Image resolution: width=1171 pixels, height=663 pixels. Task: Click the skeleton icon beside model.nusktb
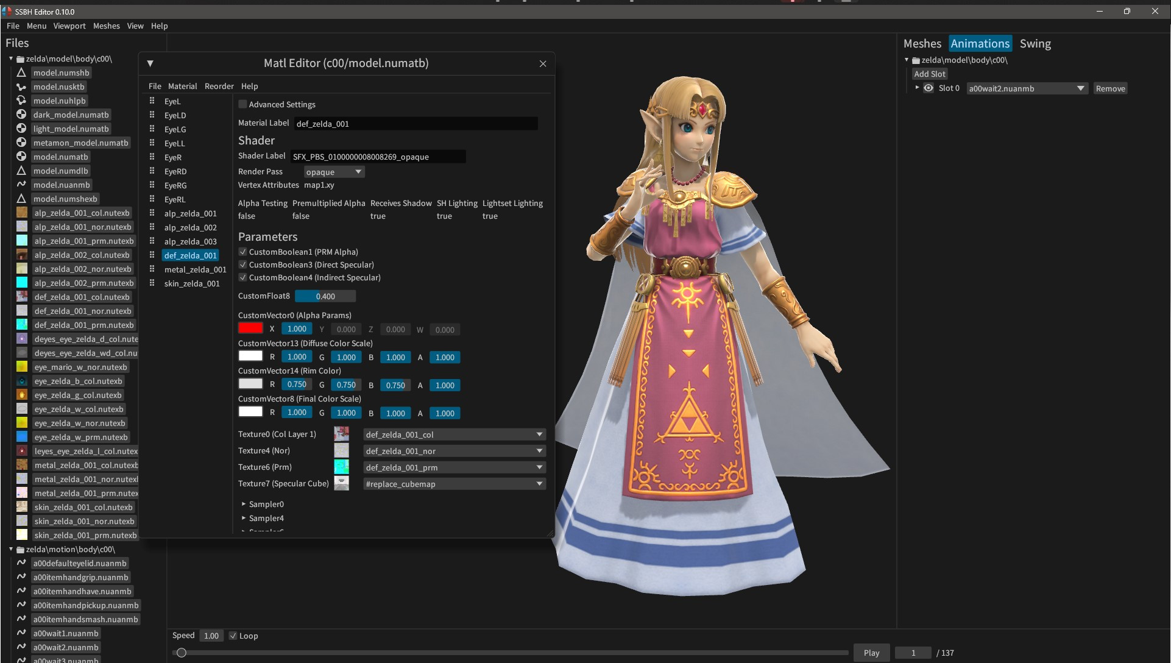pyautogui.click(x=22, y=87)
